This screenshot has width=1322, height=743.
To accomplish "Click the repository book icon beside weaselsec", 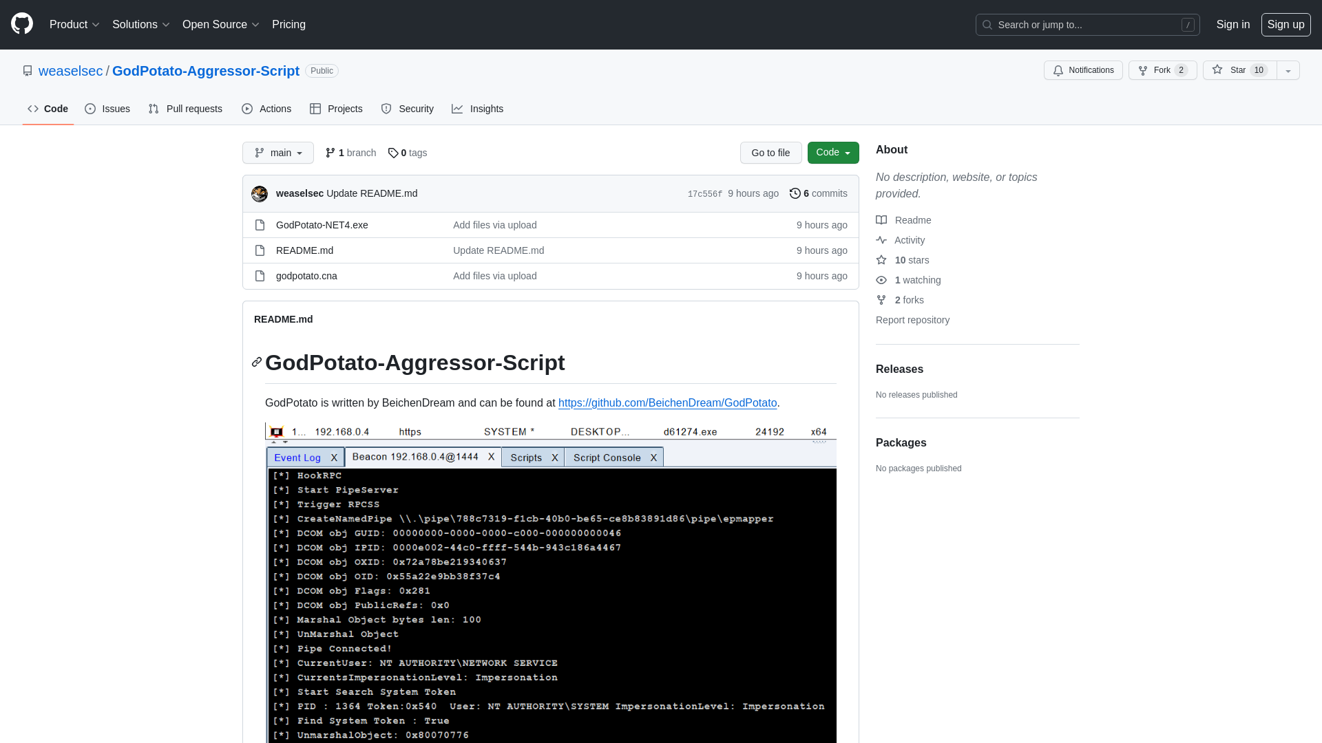I will [x=28, y=71].
